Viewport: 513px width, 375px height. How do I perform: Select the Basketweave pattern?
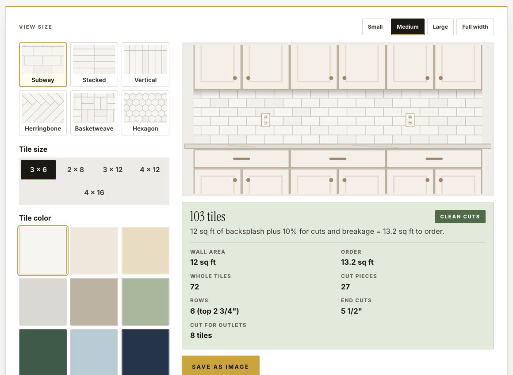click(94, 113)
